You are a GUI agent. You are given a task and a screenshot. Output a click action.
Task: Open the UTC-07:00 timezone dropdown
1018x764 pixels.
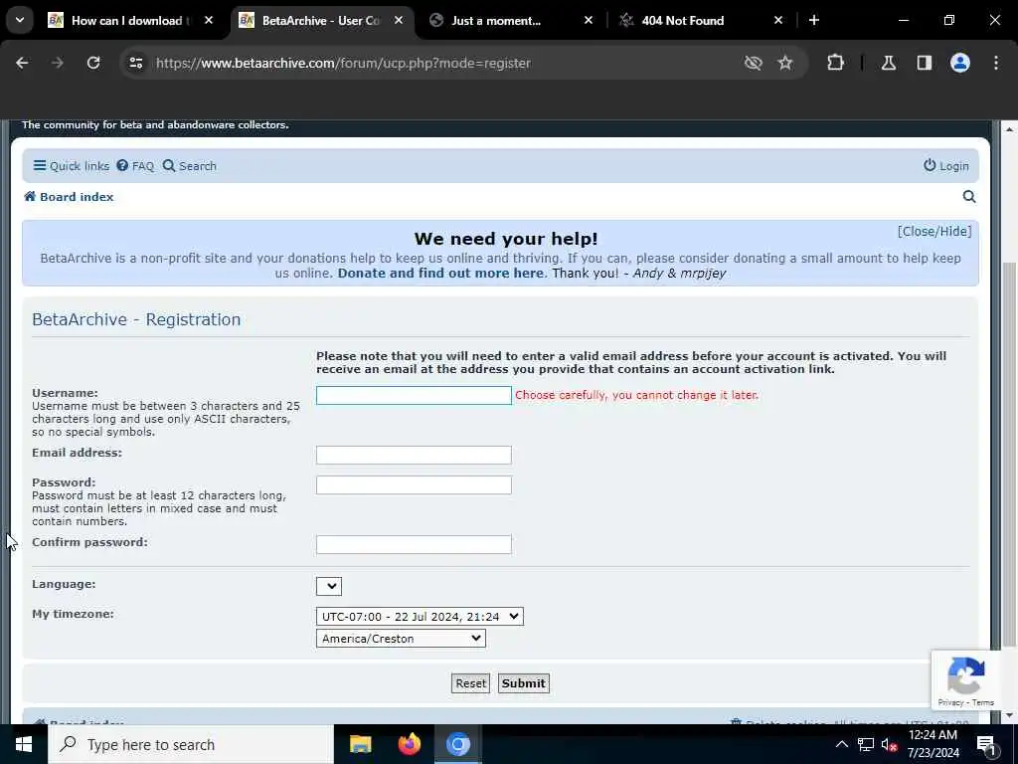click(x=420, y=616)
